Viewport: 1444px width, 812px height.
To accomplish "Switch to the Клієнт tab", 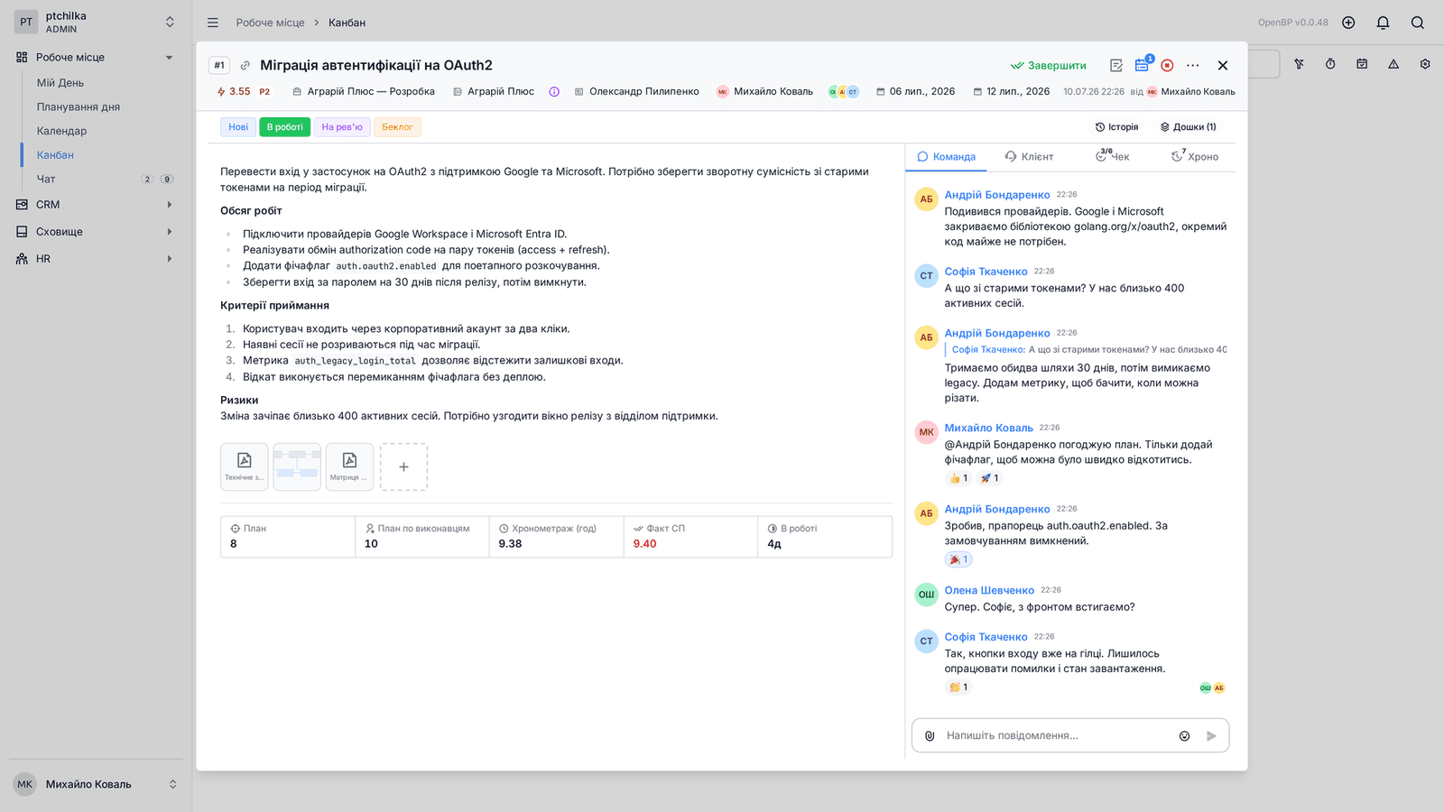I will [1029, 157].
